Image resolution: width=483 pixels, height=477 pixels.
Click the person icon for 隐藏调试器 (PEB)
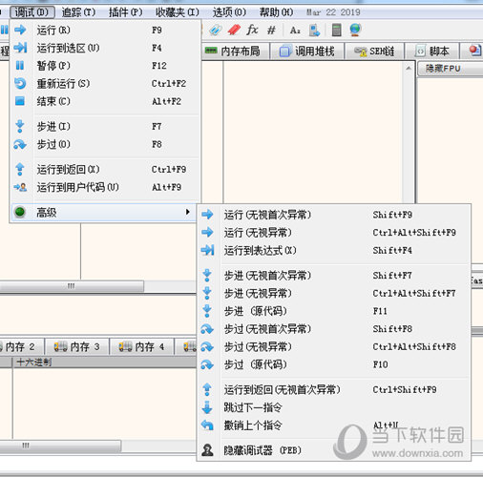tap(207, 450)
